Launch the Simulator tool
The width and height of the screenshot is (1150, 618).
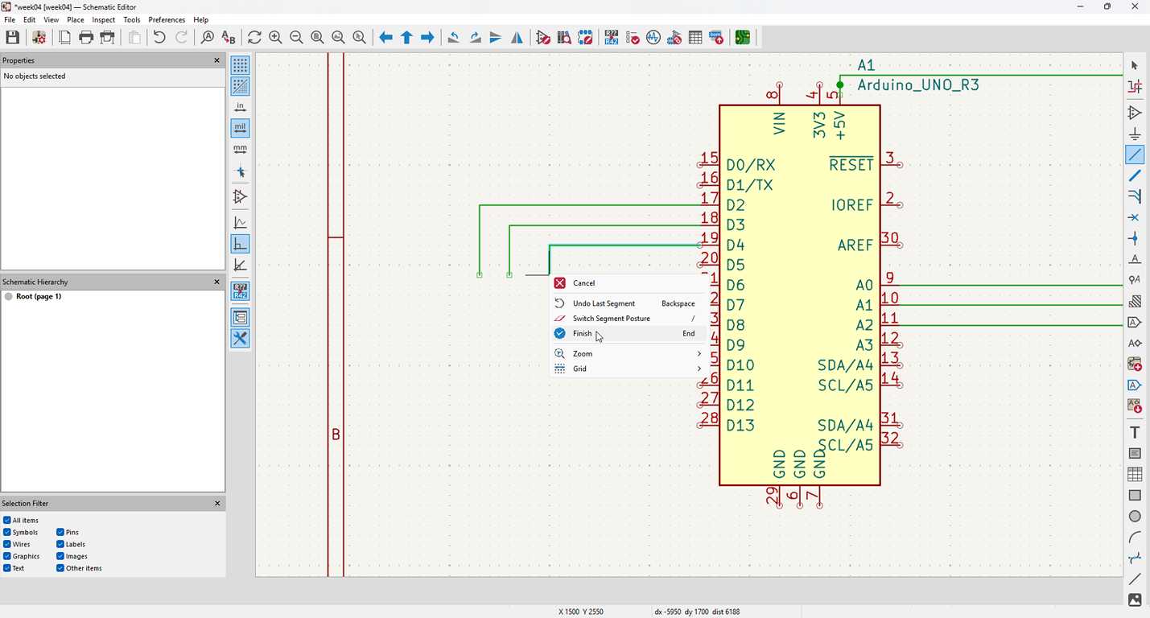tap(653, 37)
